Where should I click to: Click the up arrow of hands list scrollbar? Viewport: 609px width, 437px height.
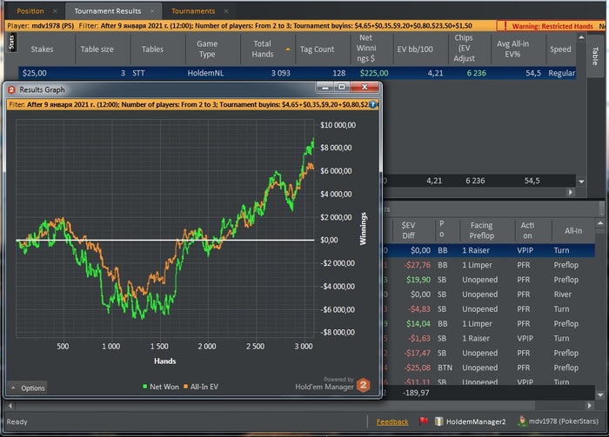pos(599,224)
